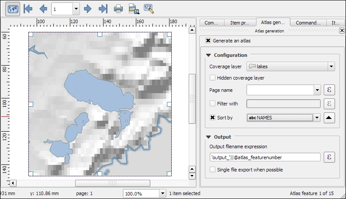This screenshot has width=346, height=199.
Task: Close the Atlas generation panel
Action: pyautogui.click(x=342, y=31)
